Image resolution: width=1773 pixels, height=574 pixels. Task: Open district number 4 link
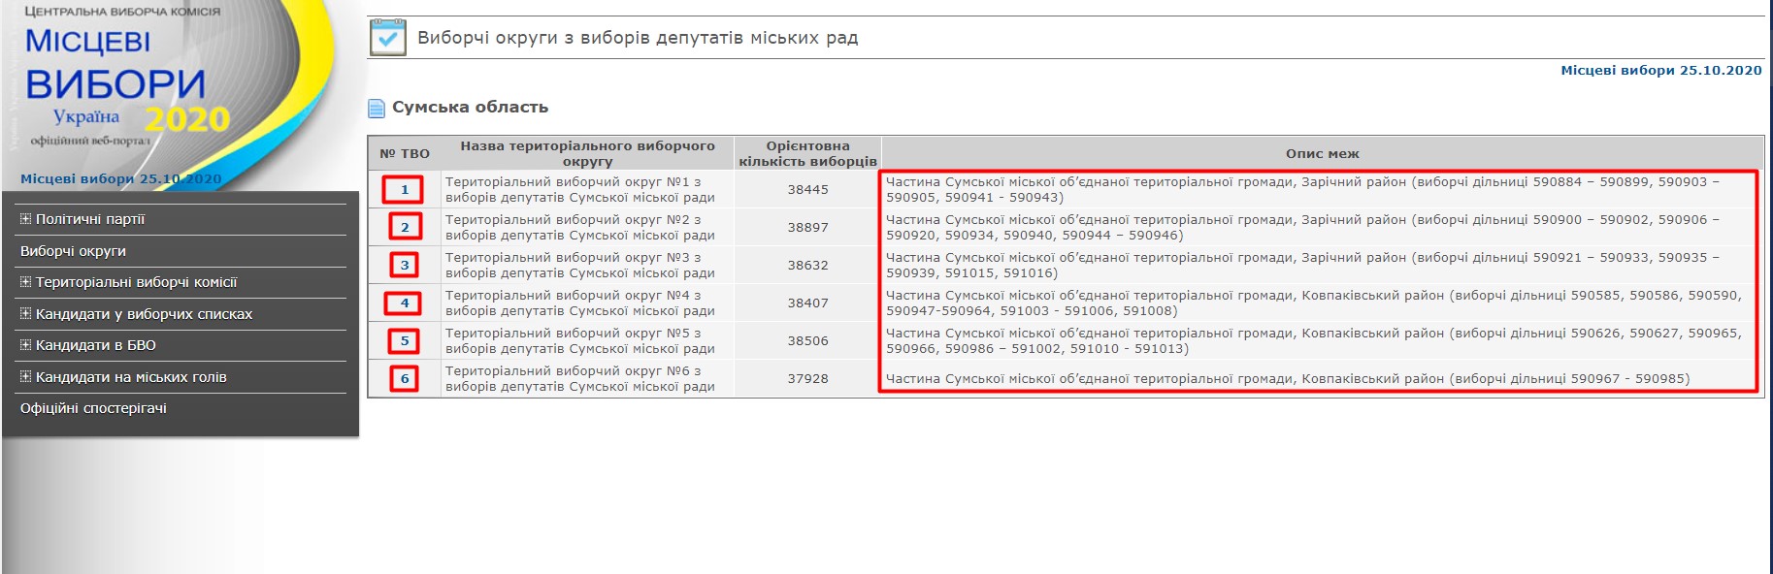click(x=405, y=303)
